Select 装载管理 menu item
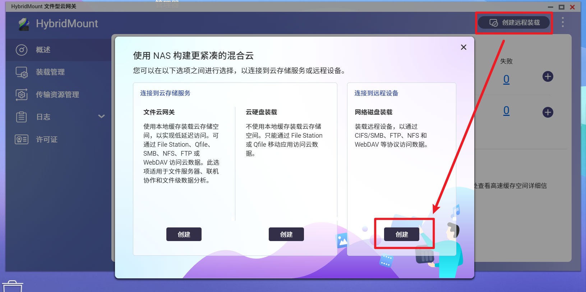Image resolution: width=586 pixels, height=292 pixels. [x=58, y=72]
